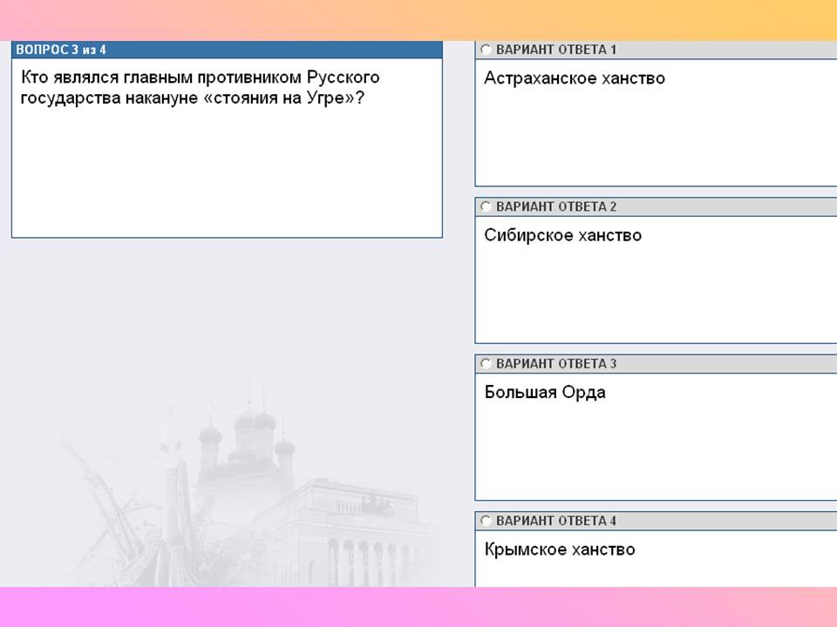Image resolution: width=837 pixels, height=627 pixels.
Task: Click the "ВАРИАНТ ОТВЕТА 3" header label
Action: pyautogui.click(x=556, y=364)
